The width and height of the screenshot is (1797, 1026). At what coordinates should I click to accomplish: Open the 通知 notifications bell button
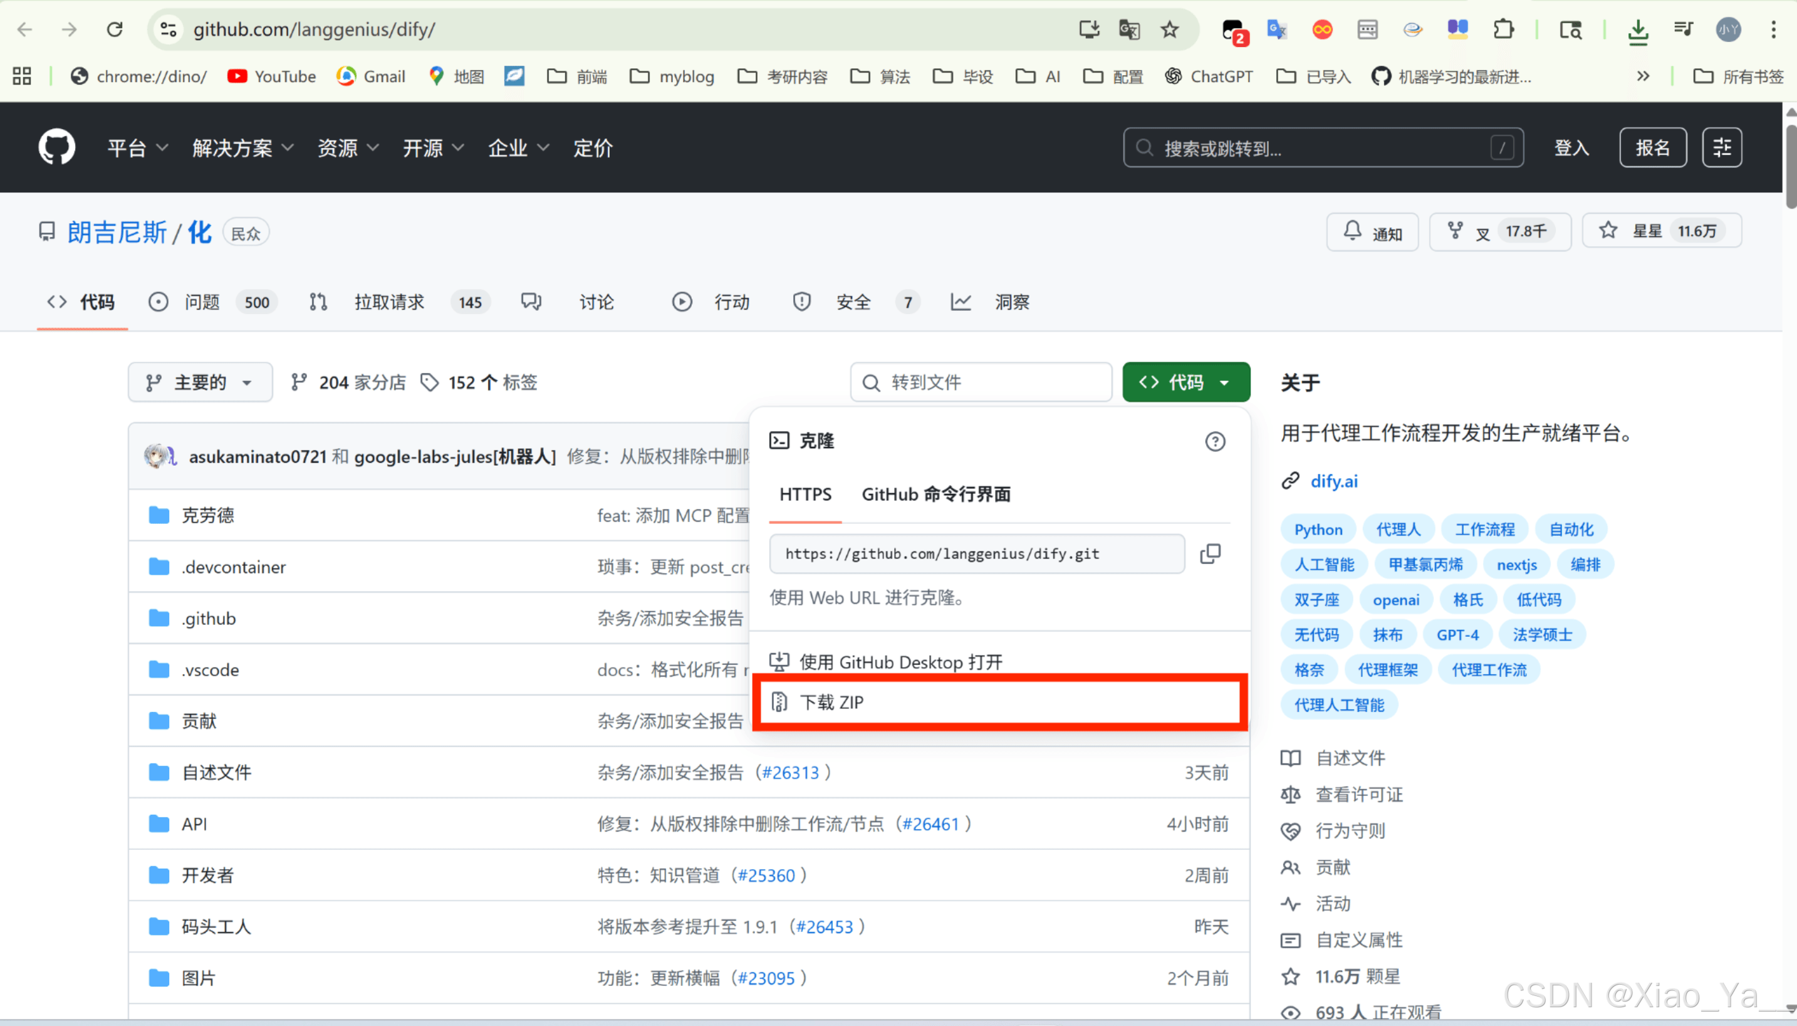(1372, 232)
